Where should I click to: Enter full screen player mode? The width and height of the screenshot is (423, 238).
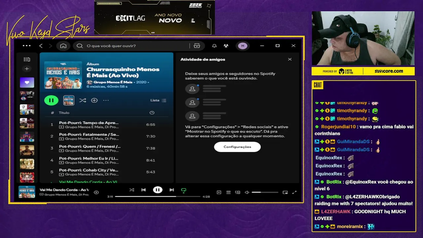pyautogui.click(x=294, y=192)
